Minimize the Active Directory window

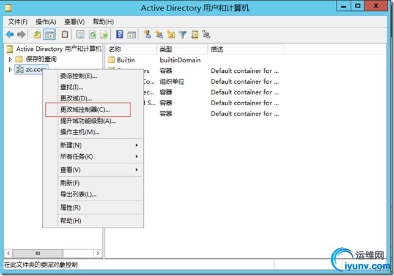point(343,6)
